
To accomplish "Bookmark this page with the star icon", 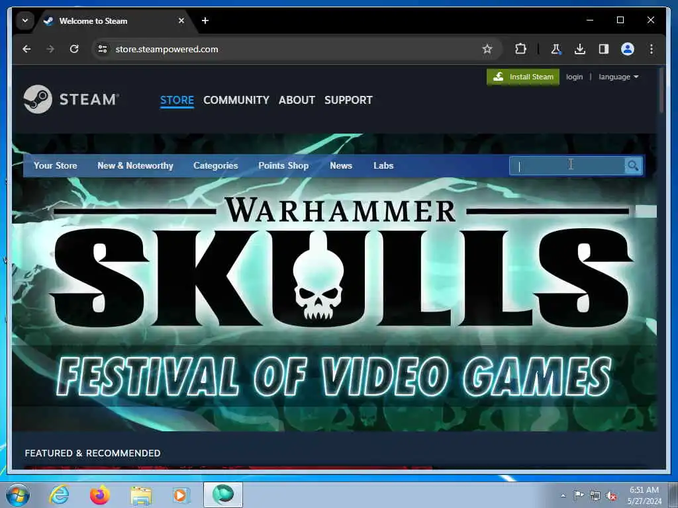I will tap(487, 49).
